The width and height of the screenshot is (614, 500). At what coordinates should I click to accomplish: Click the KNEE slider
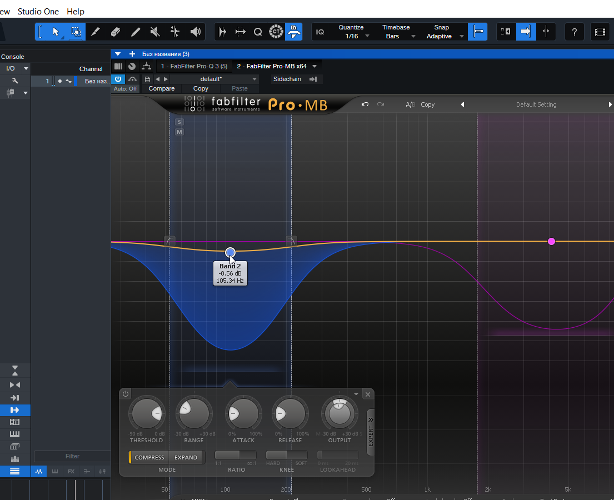click(287, 455)
